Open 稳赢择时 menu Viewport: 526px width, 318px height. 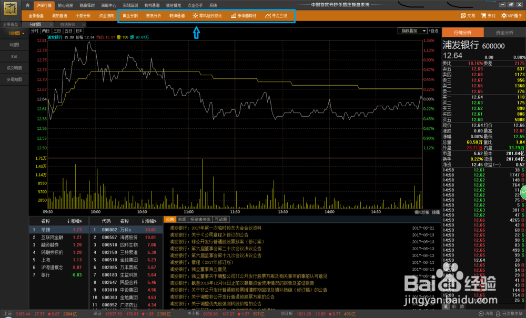(87, 5)
